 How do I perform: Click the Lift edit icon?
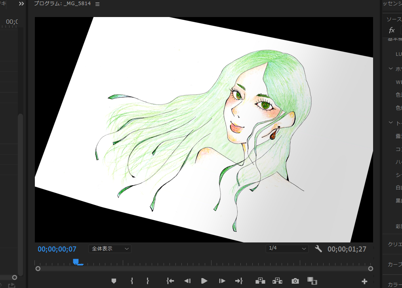click(x=260, y=281)
